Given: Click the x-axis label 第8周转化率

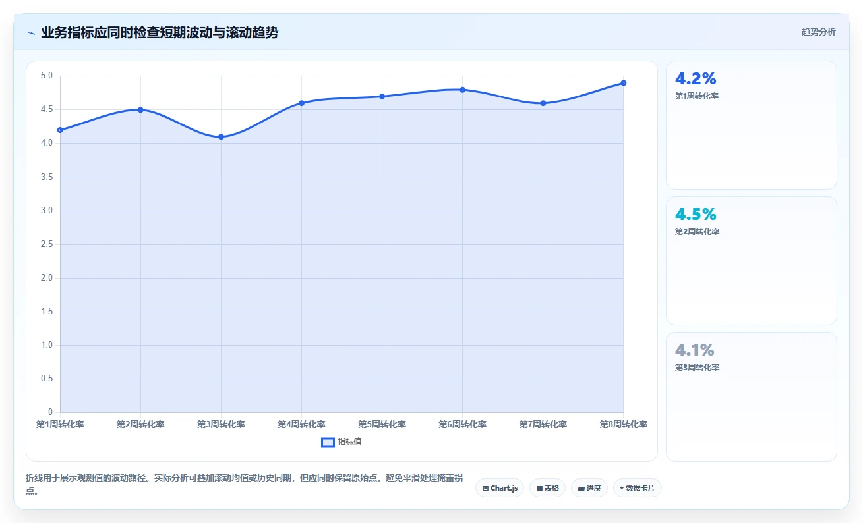Looking at the screenshot, I should pyautogui.click(x=623, y=425).
